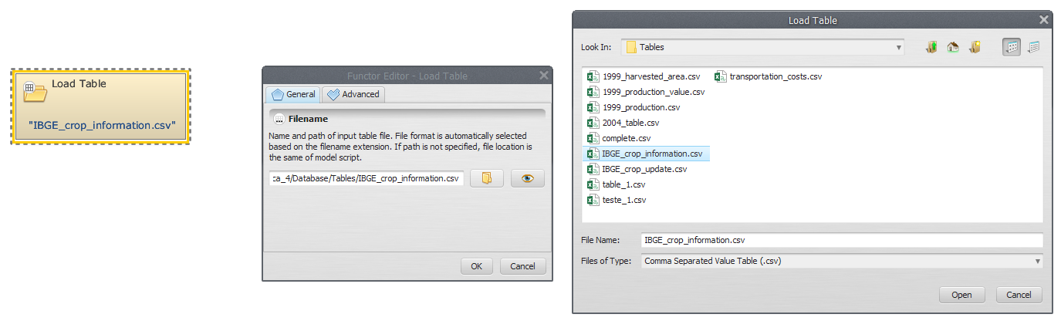Switch to the Advanced tab
The image size is (1061, 321).
pos(353,94)
